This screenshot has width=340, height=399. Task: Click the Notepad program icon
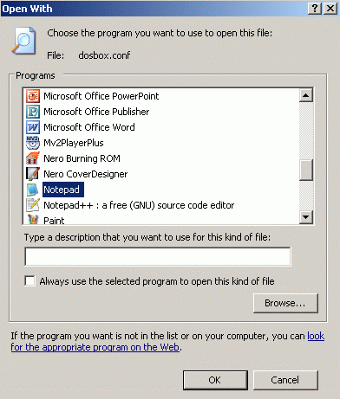(33, 190)
